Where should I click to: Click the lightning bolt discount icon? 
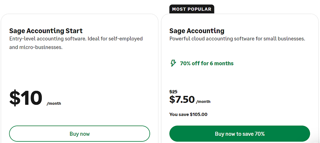click(173, 63)
